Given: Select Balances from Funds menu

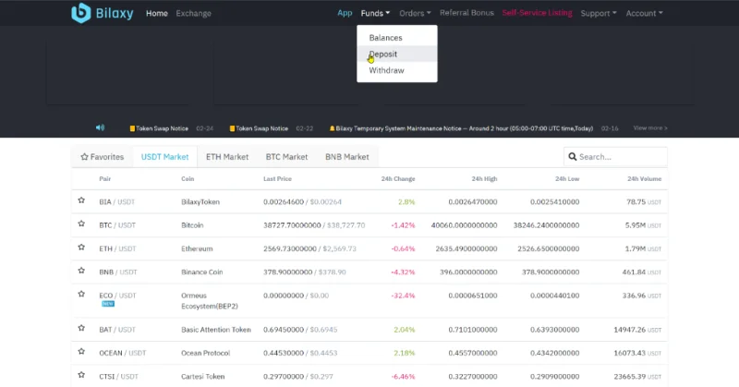Looking at the screenshot, I should pyautogui.click(x=397, y=38).
